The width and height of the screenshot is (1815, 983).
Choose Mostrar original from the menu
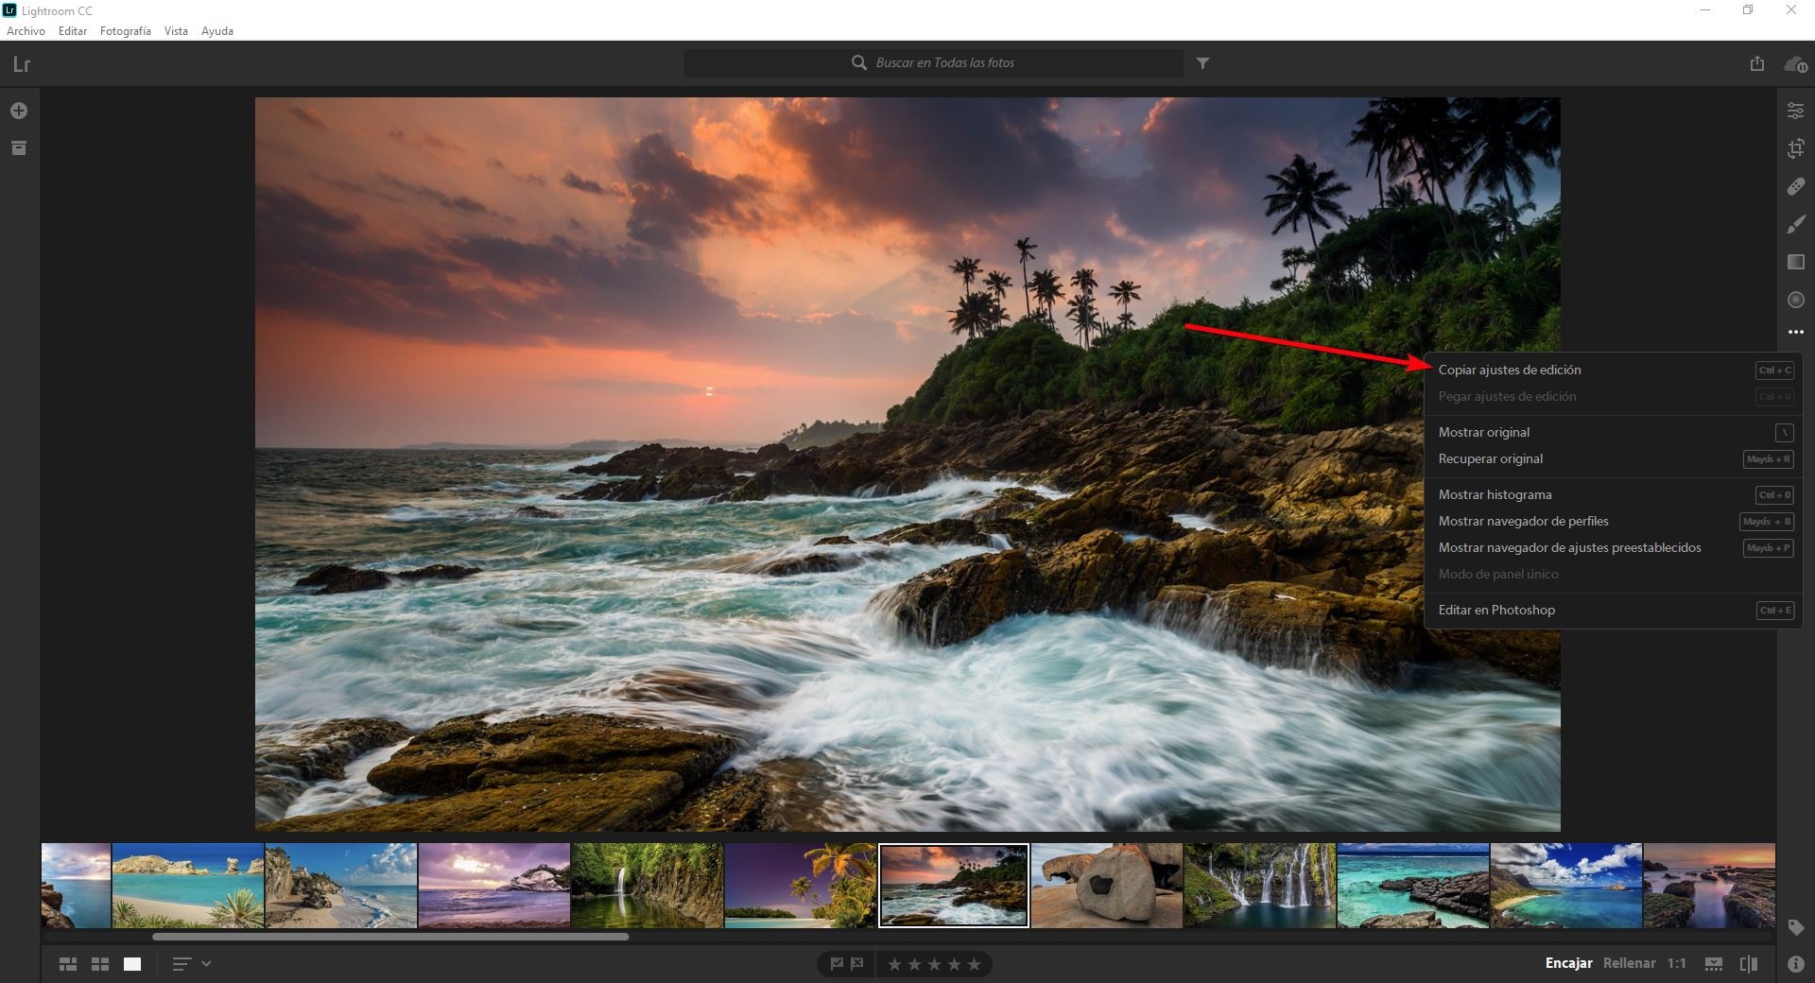click(x=1613, y=433)
